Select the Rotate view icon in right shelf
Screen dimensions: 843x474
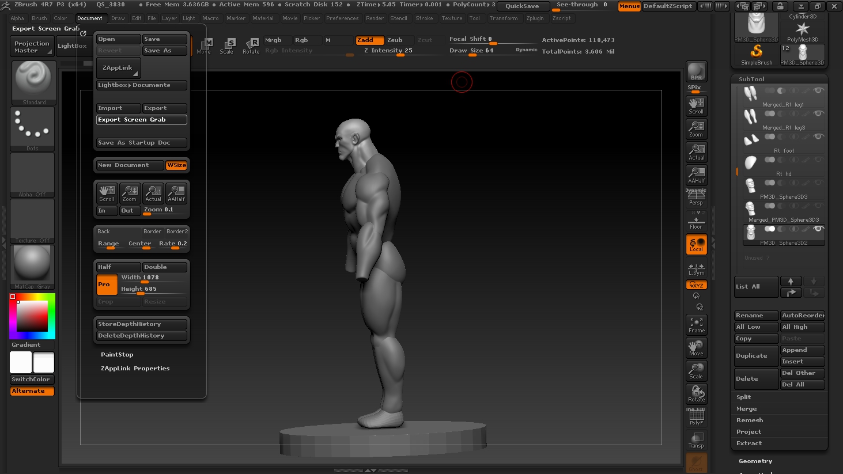[697, 394]
